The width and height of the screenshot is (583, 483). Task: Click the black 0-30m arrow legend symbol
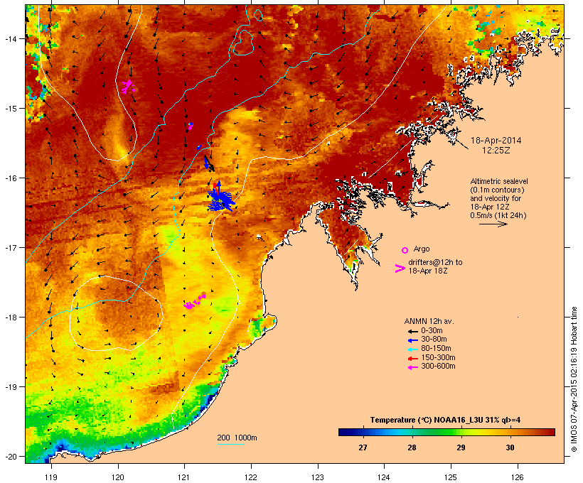[x=412, y=331]
